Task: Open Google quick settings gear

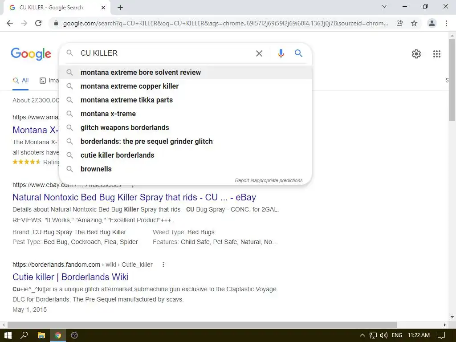Action: coord(416,54)
